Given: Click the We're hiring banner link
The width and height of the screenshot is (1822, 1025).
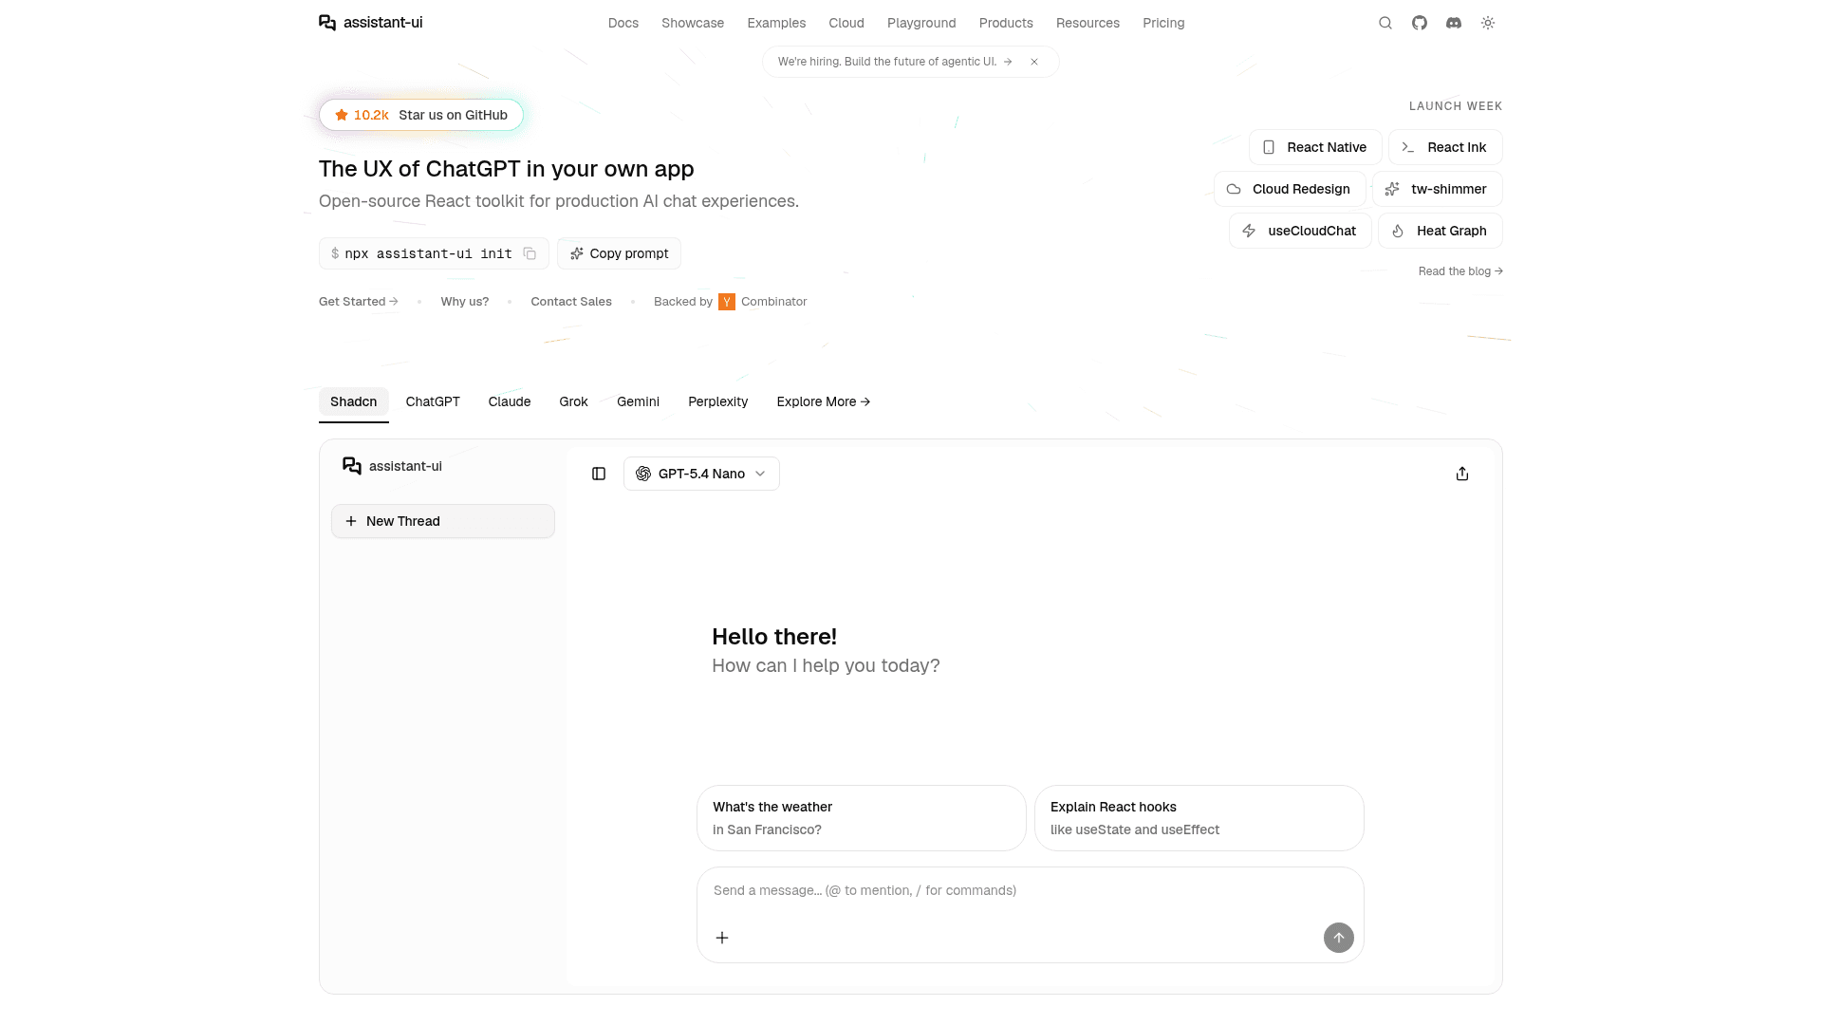Looking at the screenshot, I should (895, 62).
